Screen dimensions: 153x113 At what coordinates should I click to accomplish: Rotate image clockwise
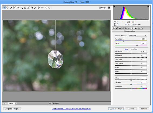(49, 8)
